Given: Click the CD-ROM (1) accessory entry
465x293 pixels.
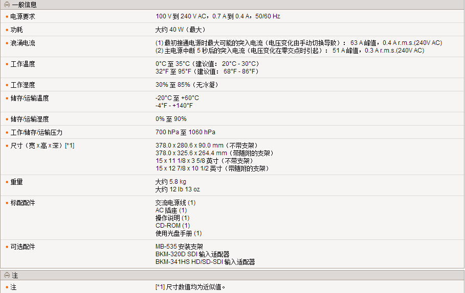Looking at the screenshot, I should click(172, 226).
